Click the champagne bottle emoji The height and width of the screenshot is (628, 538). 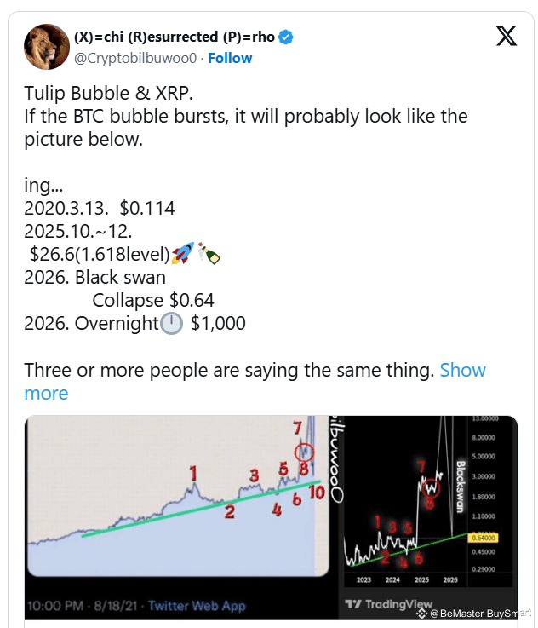[209, 254]
